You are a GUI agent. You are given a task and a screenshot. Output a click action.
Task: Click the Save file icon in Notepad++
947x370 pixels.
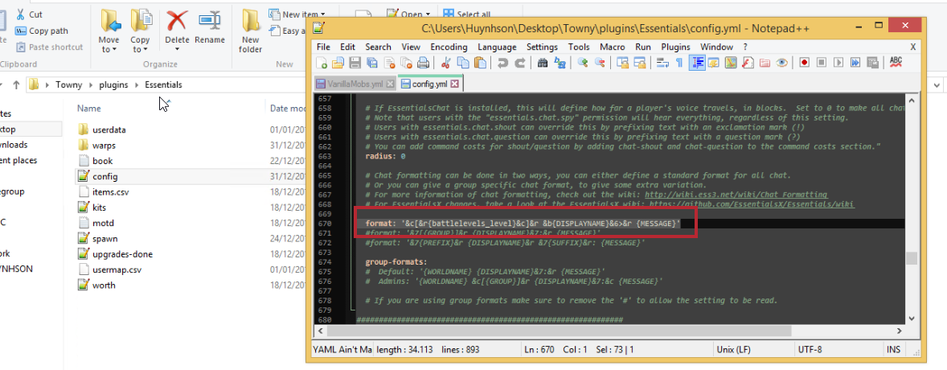coord(355,63)
